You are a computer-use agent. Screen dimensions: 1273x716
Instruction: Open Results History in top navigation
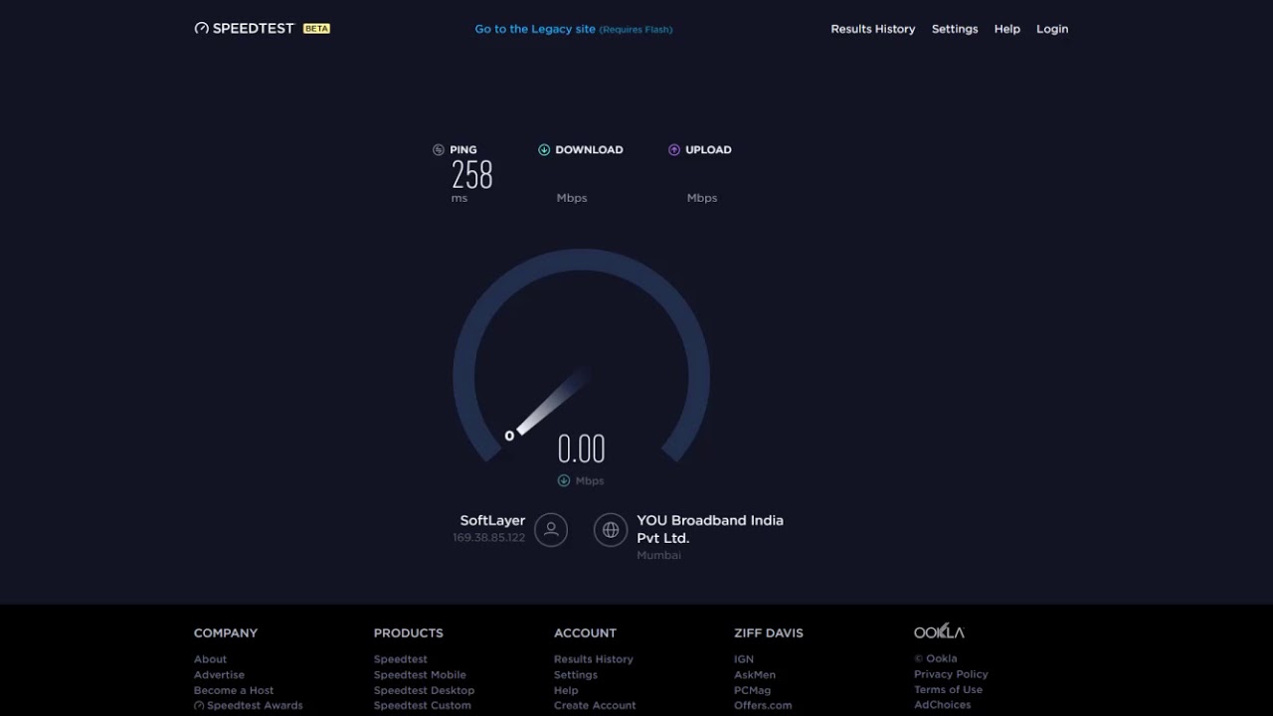pyautogui.click(x=873, y=29)
